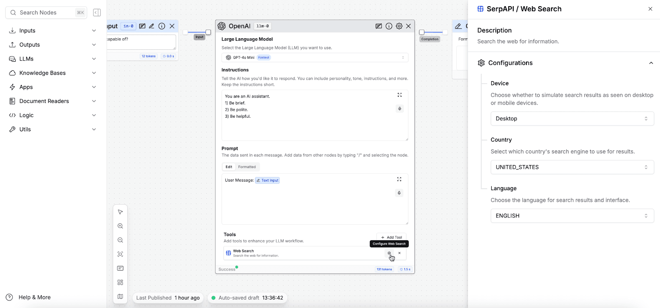Click the Knowledge Bases cloud icon

point(12,73)
